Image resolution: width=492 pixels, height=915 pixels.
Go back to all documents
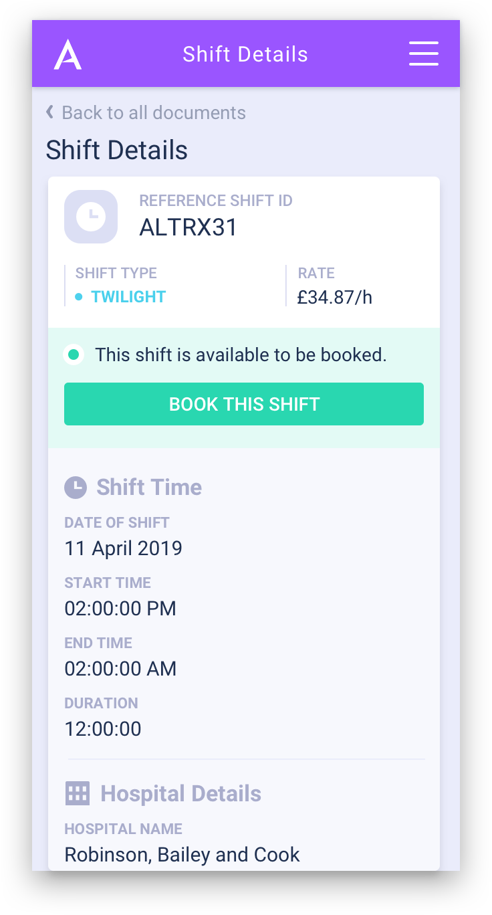point(153,112)
